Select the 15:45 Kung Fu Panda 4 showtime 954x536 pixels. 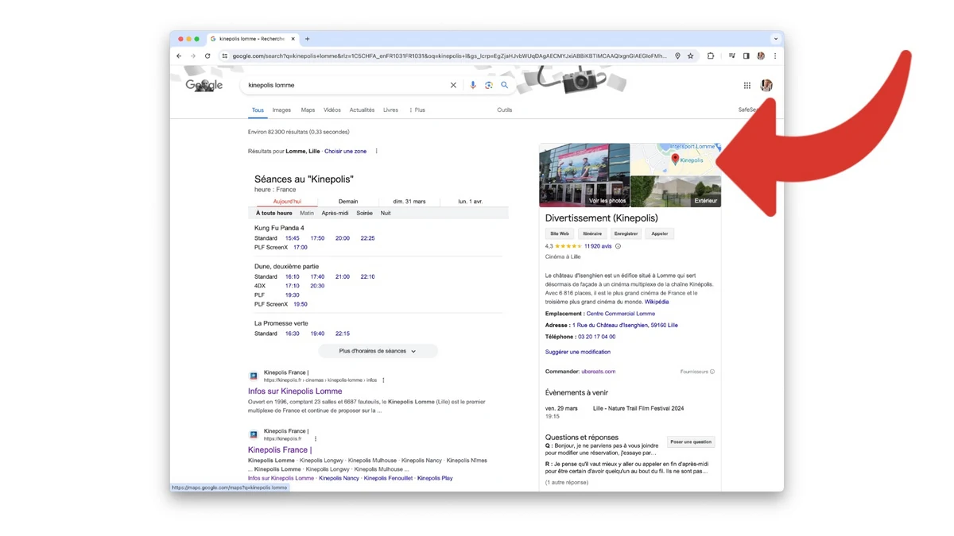click(293, 238)
